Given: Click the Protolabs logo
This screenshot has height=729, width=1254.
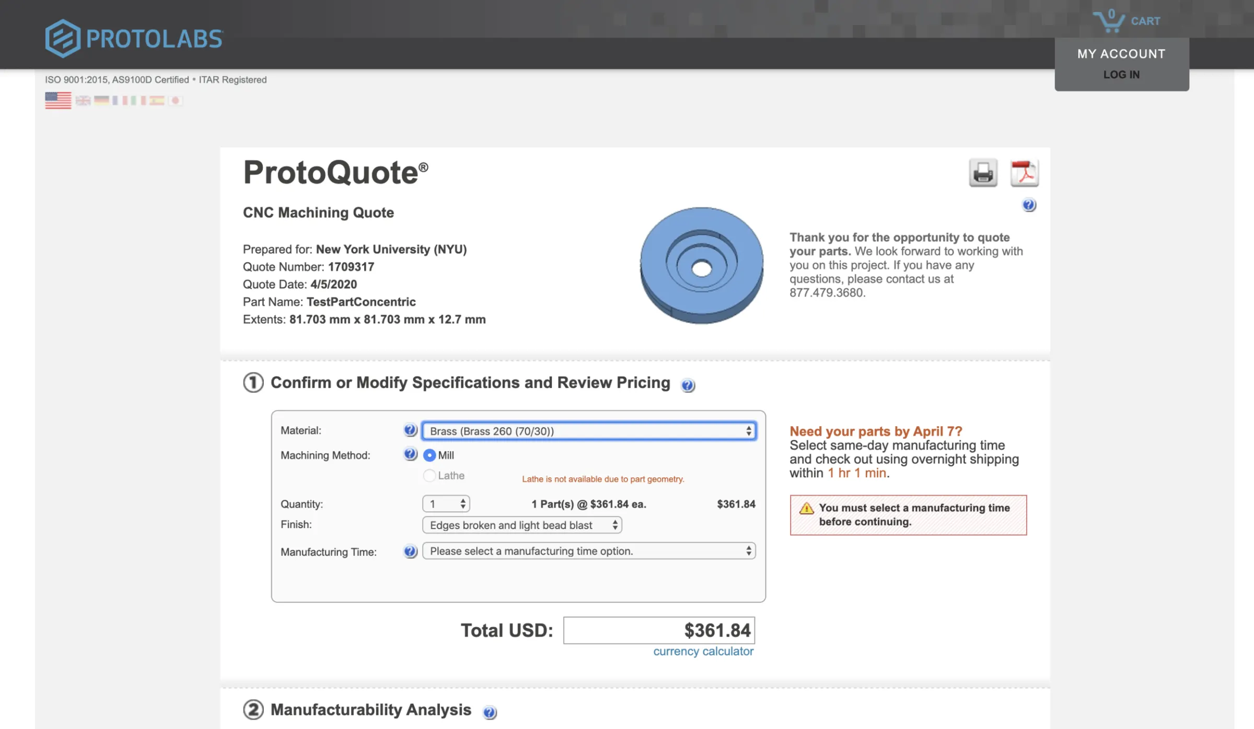Looking at the screenshot, I should pos(134,38).
